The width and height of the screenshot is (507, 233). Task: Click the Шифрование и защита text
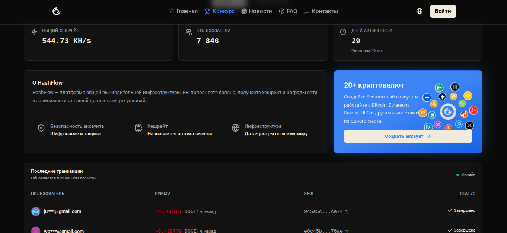tap(75, 134)
